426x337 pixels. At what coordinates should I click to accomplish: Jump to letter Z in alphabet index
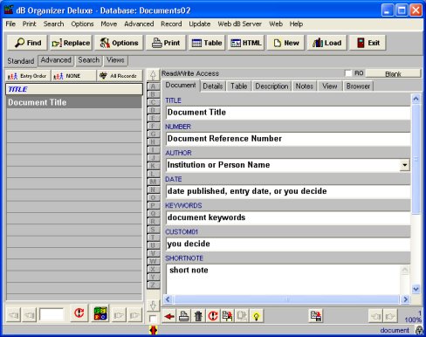153,285
